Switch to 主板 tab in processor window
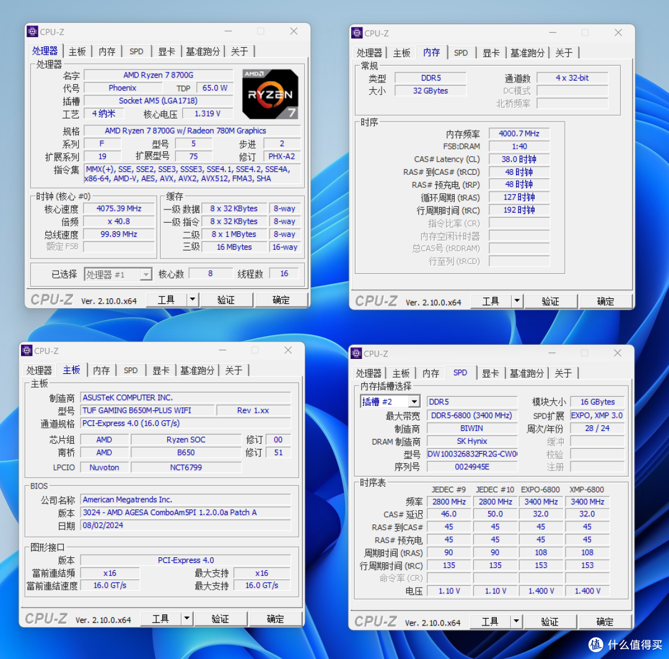The image size is (669, 659). click(77, 51)
